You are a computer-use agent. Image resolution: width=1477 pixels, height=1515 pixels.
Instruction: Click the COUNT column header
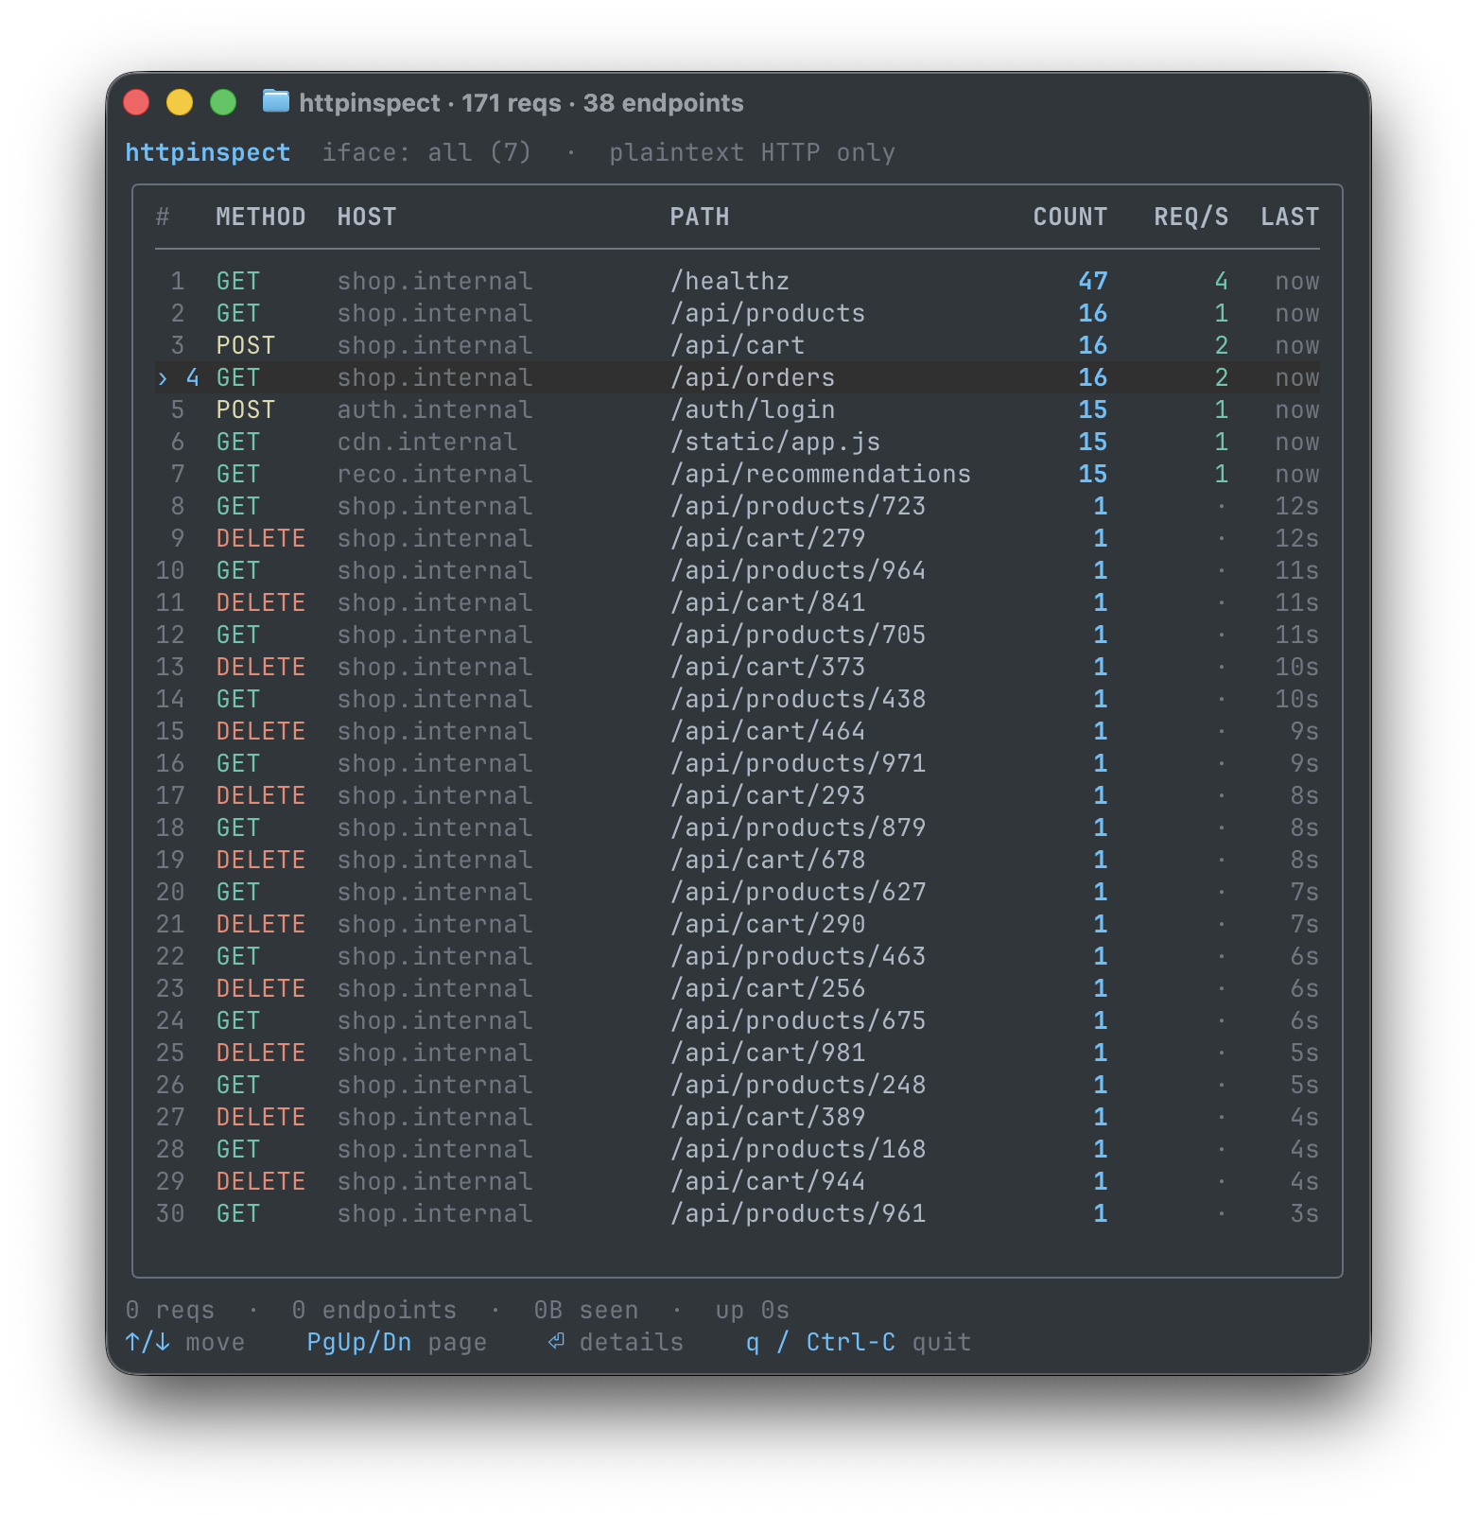click(1070, 217)
